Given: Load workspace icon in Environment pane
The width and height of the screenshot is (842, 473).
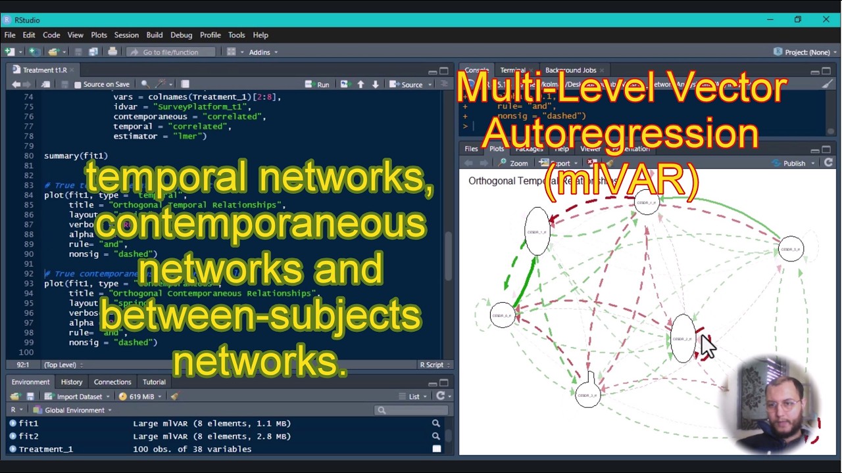Looking at the screenshot, I should 15,396.
